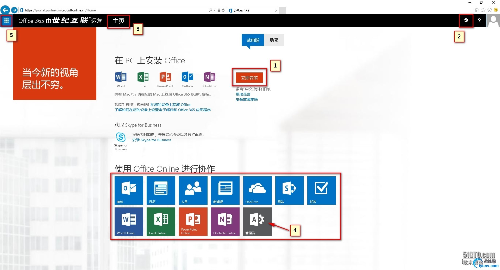Image resolution: width=500 pixels, height=270 pixels.
Task: Open browser home icon
Action: [477, 10]
